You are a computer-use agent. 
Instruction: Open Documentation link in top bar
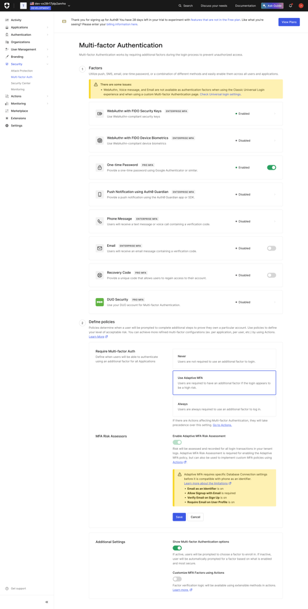click(x=245, y=6)
